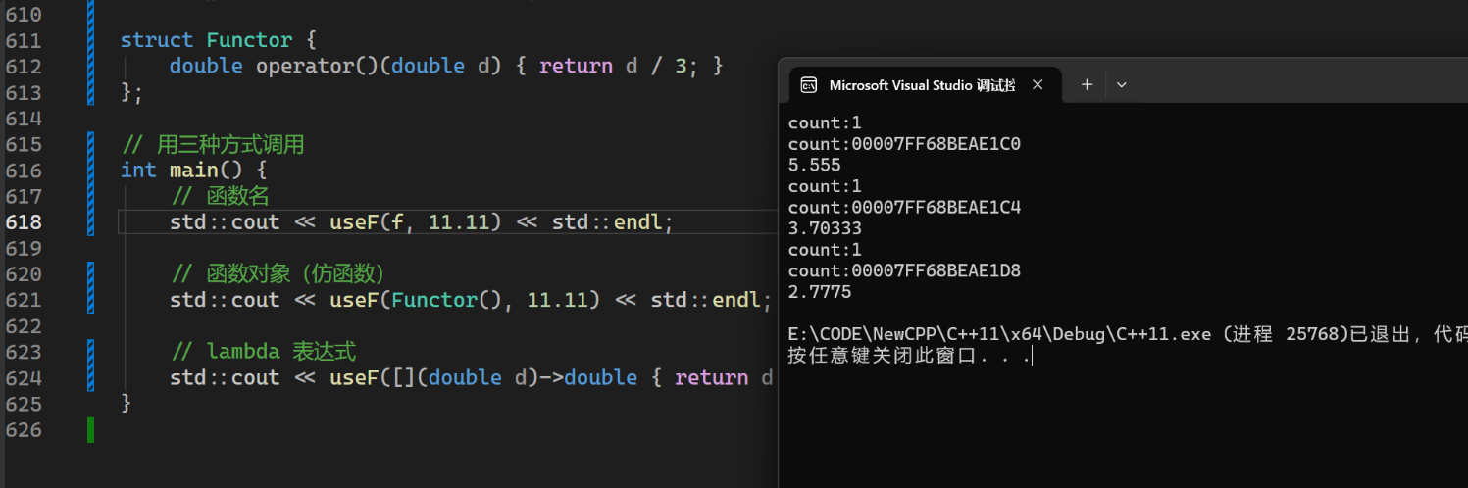Click the closing '};' on line 613
This screenshot has height=488, width=1468.
pyautogui.click(x=131, y=93)
